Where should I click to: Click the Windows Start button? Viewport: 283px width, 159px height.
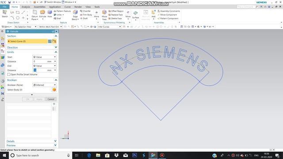click(4, 155)
